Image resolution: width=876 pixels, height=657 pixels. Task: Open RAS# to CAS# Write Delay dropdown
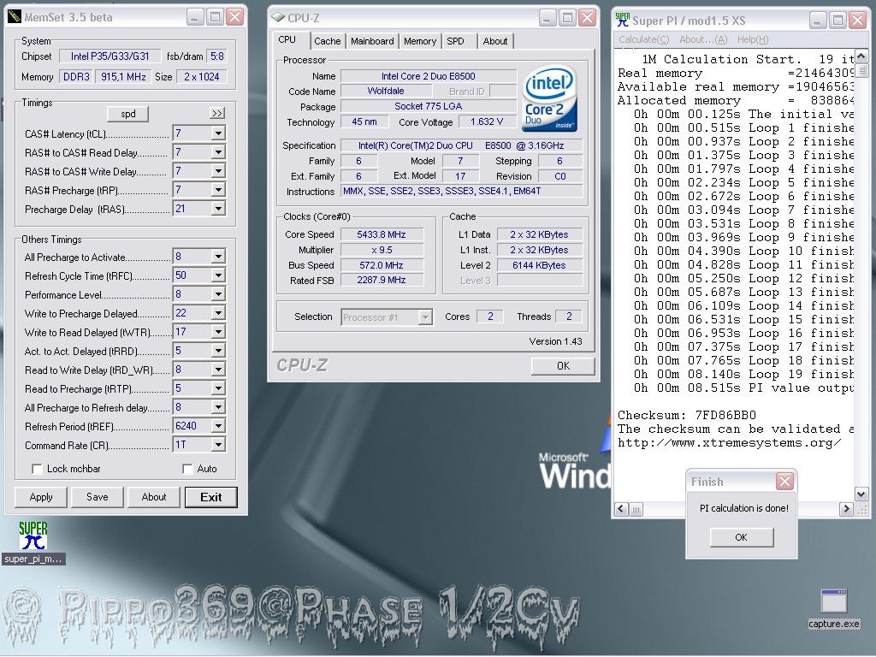click(218, 171)
